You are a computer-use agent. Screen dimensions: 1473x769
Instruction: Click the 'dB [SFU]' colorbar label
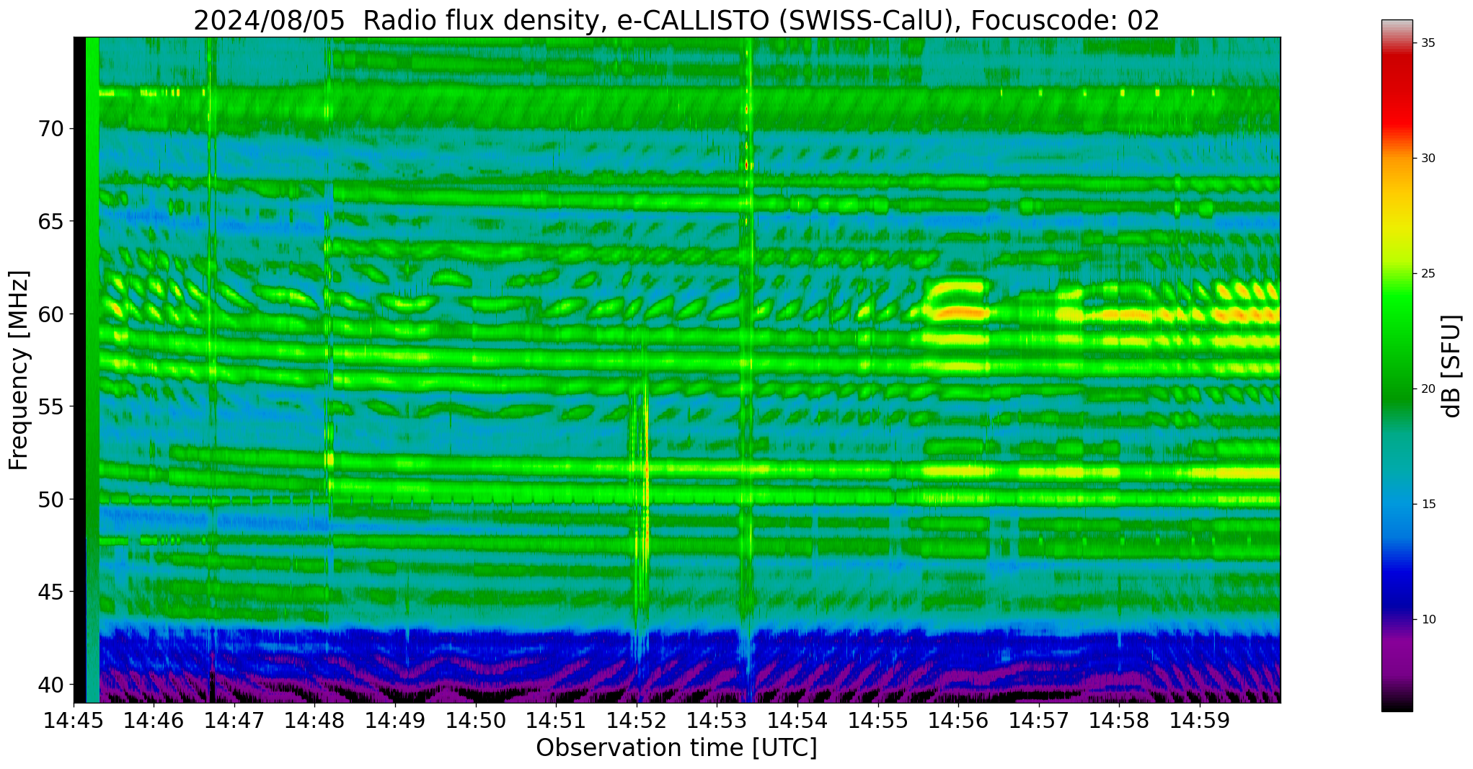pos(1452,366)
